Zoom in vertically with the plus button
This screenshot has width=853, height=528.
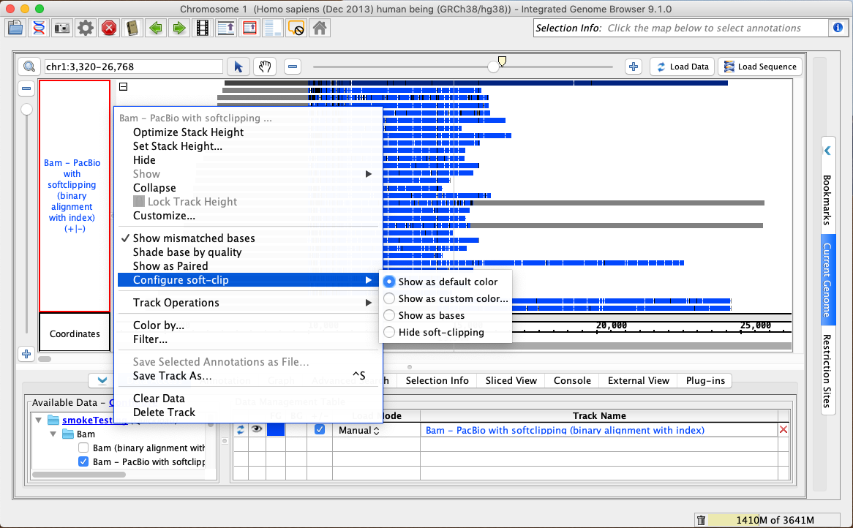pos(26,354)
